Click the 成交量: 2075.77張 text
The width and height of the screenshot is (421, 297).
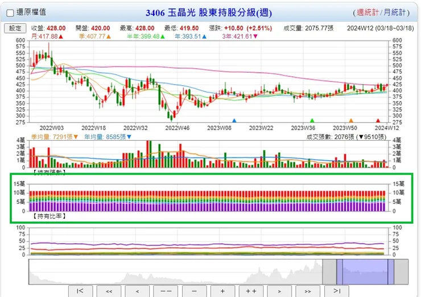coord(308,28)
